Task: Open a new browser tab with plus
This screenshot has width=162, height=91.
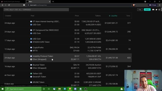Action: point(53,2)
